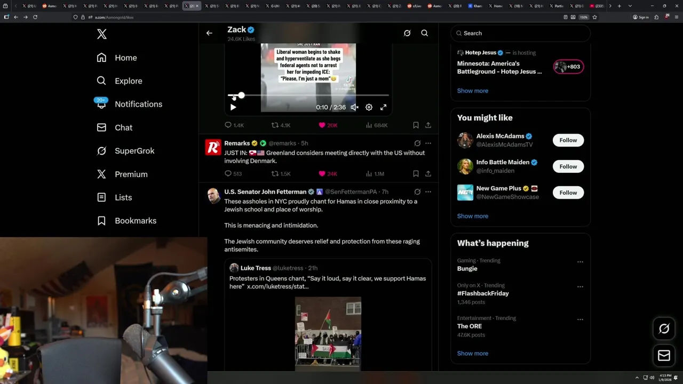
Task: Repost the video post with 4.1K reposts
Action: [x=281, y=125]
